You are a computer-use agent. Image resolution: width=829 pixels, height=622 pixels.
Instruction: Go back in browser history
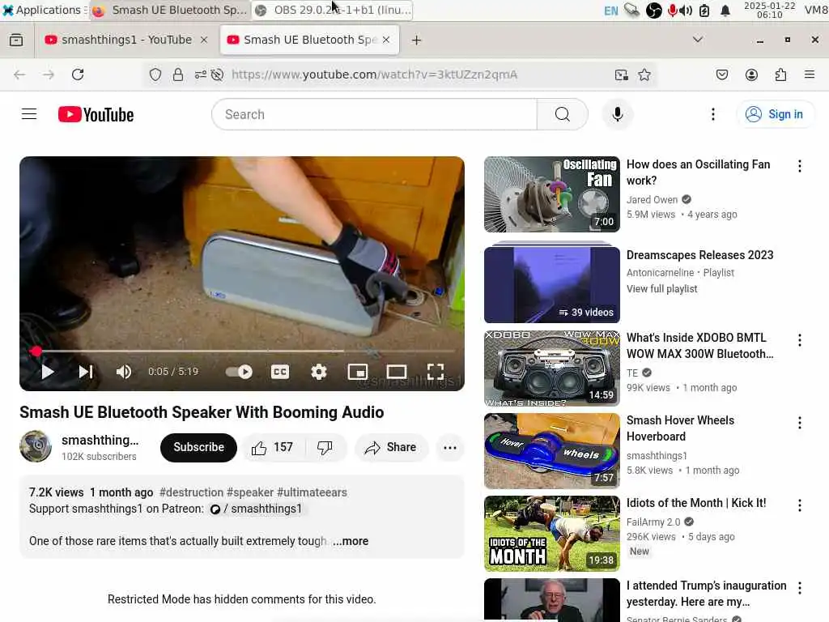point(19,75)
